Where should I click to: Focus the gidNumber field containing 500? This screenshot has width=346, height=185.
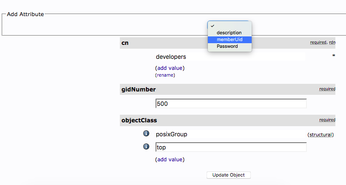(x=231, y=104)
